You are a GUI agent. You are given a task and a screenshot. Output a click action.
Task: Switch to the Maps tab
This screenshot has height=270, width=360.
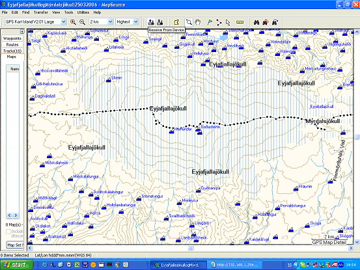tap(12, 57)
